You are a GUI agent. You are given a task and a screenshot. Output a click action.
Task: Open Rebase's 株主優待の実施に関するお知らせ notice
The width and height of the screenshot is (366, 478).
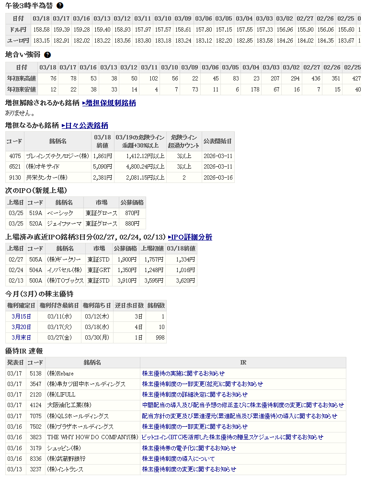tap(183, 373)
